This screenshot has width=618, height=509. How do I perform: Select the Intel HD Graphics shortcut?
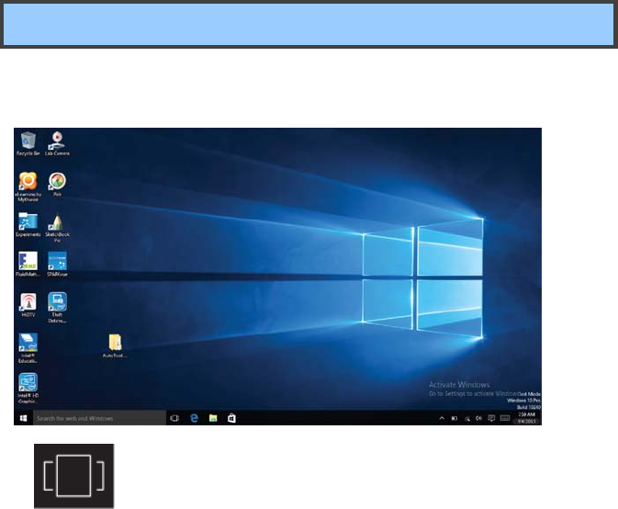pyautogui.click(x=28, y=389)
